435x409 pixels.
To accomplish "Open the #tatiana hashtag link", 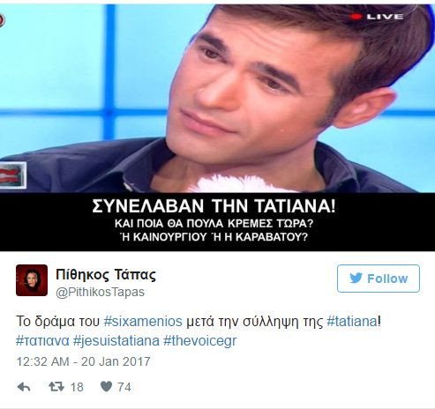I will 352,321.
